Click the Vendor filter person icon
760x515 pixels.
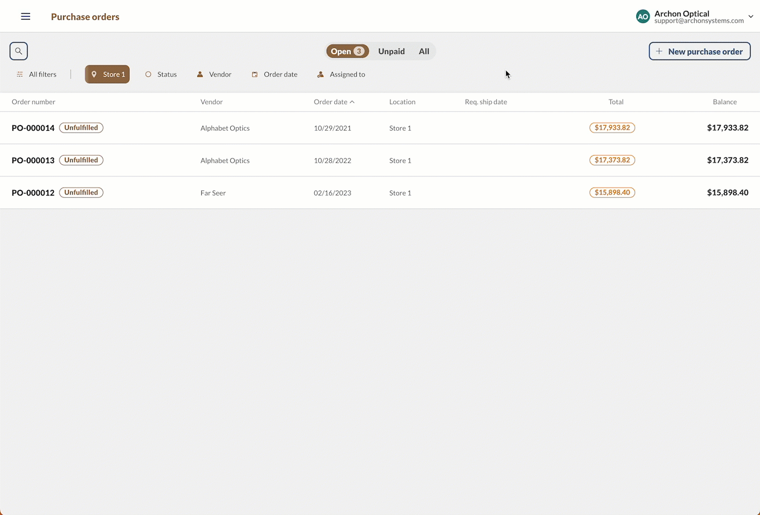200,75
